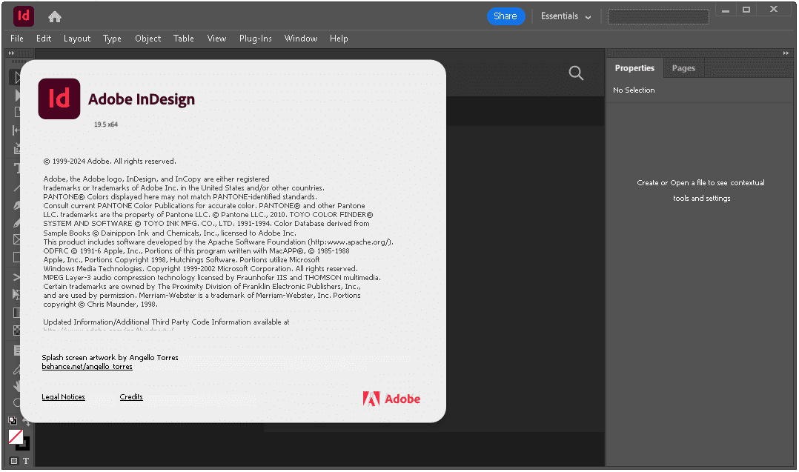799x472 pixels.
Task: Toggle Formatting Affects Text (T)
Action: [x=25, y=461]
